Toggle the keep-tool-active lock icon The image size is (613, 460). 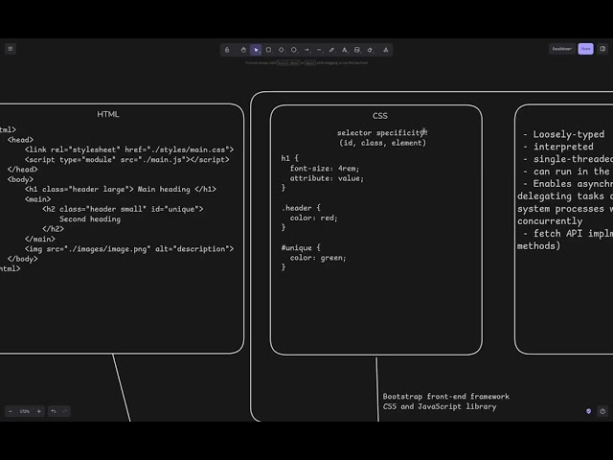[227, 50]
